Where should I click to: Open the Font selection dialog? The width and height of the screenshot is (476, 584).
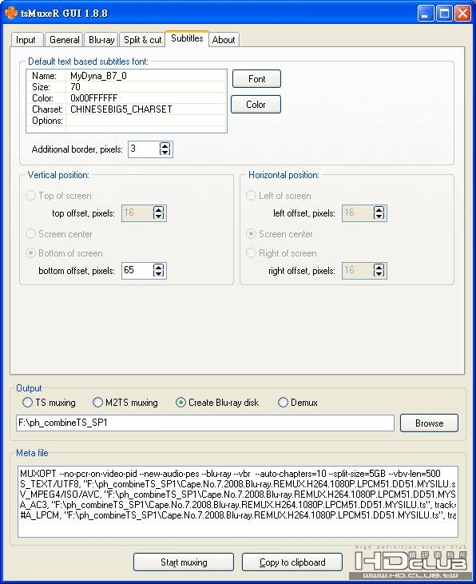coord(256,79)
